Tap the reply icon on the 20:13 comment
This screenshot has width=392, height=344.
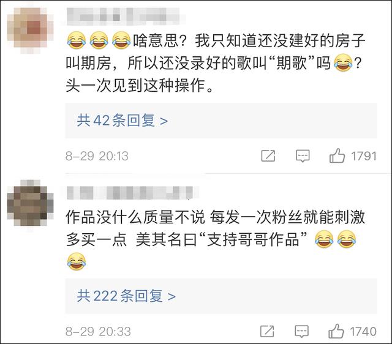pos(303,156)
